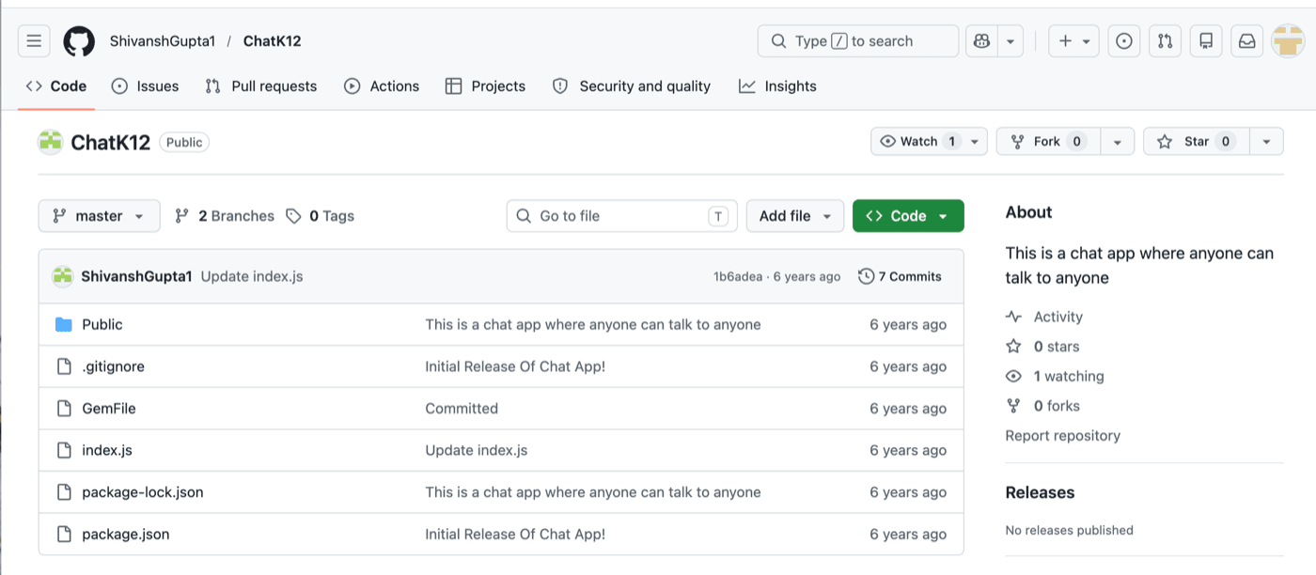Focus the Go to file input

tap(622, 216)
